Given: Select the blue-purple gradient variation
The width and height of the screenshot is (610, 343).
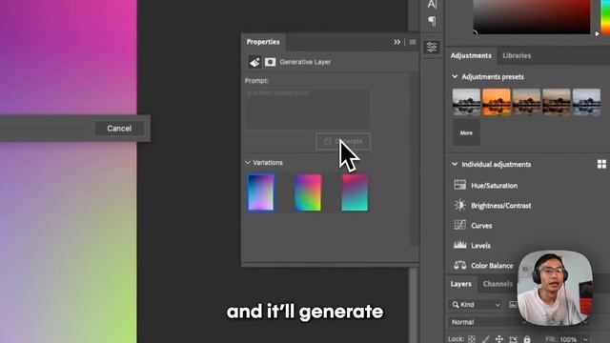Looking at the screenshot, I should click(x=260, y=192).
